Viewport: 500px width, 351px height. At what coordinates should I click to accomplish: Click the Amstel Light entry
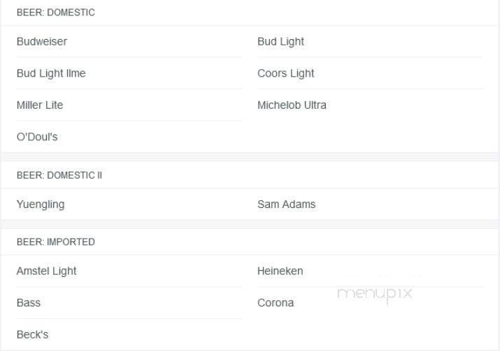[46, 271]
